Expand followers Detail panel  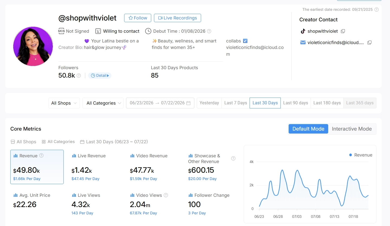[100, 75]
